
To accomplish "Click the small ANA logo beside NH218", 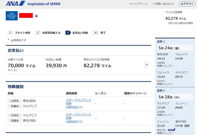I will [171, 130].
